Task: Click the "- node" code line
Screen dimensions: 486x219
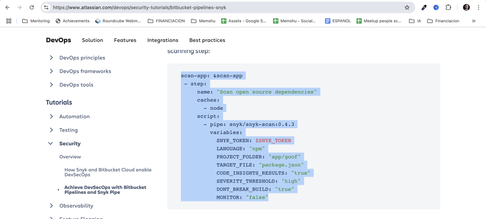Action: (213, 108)
